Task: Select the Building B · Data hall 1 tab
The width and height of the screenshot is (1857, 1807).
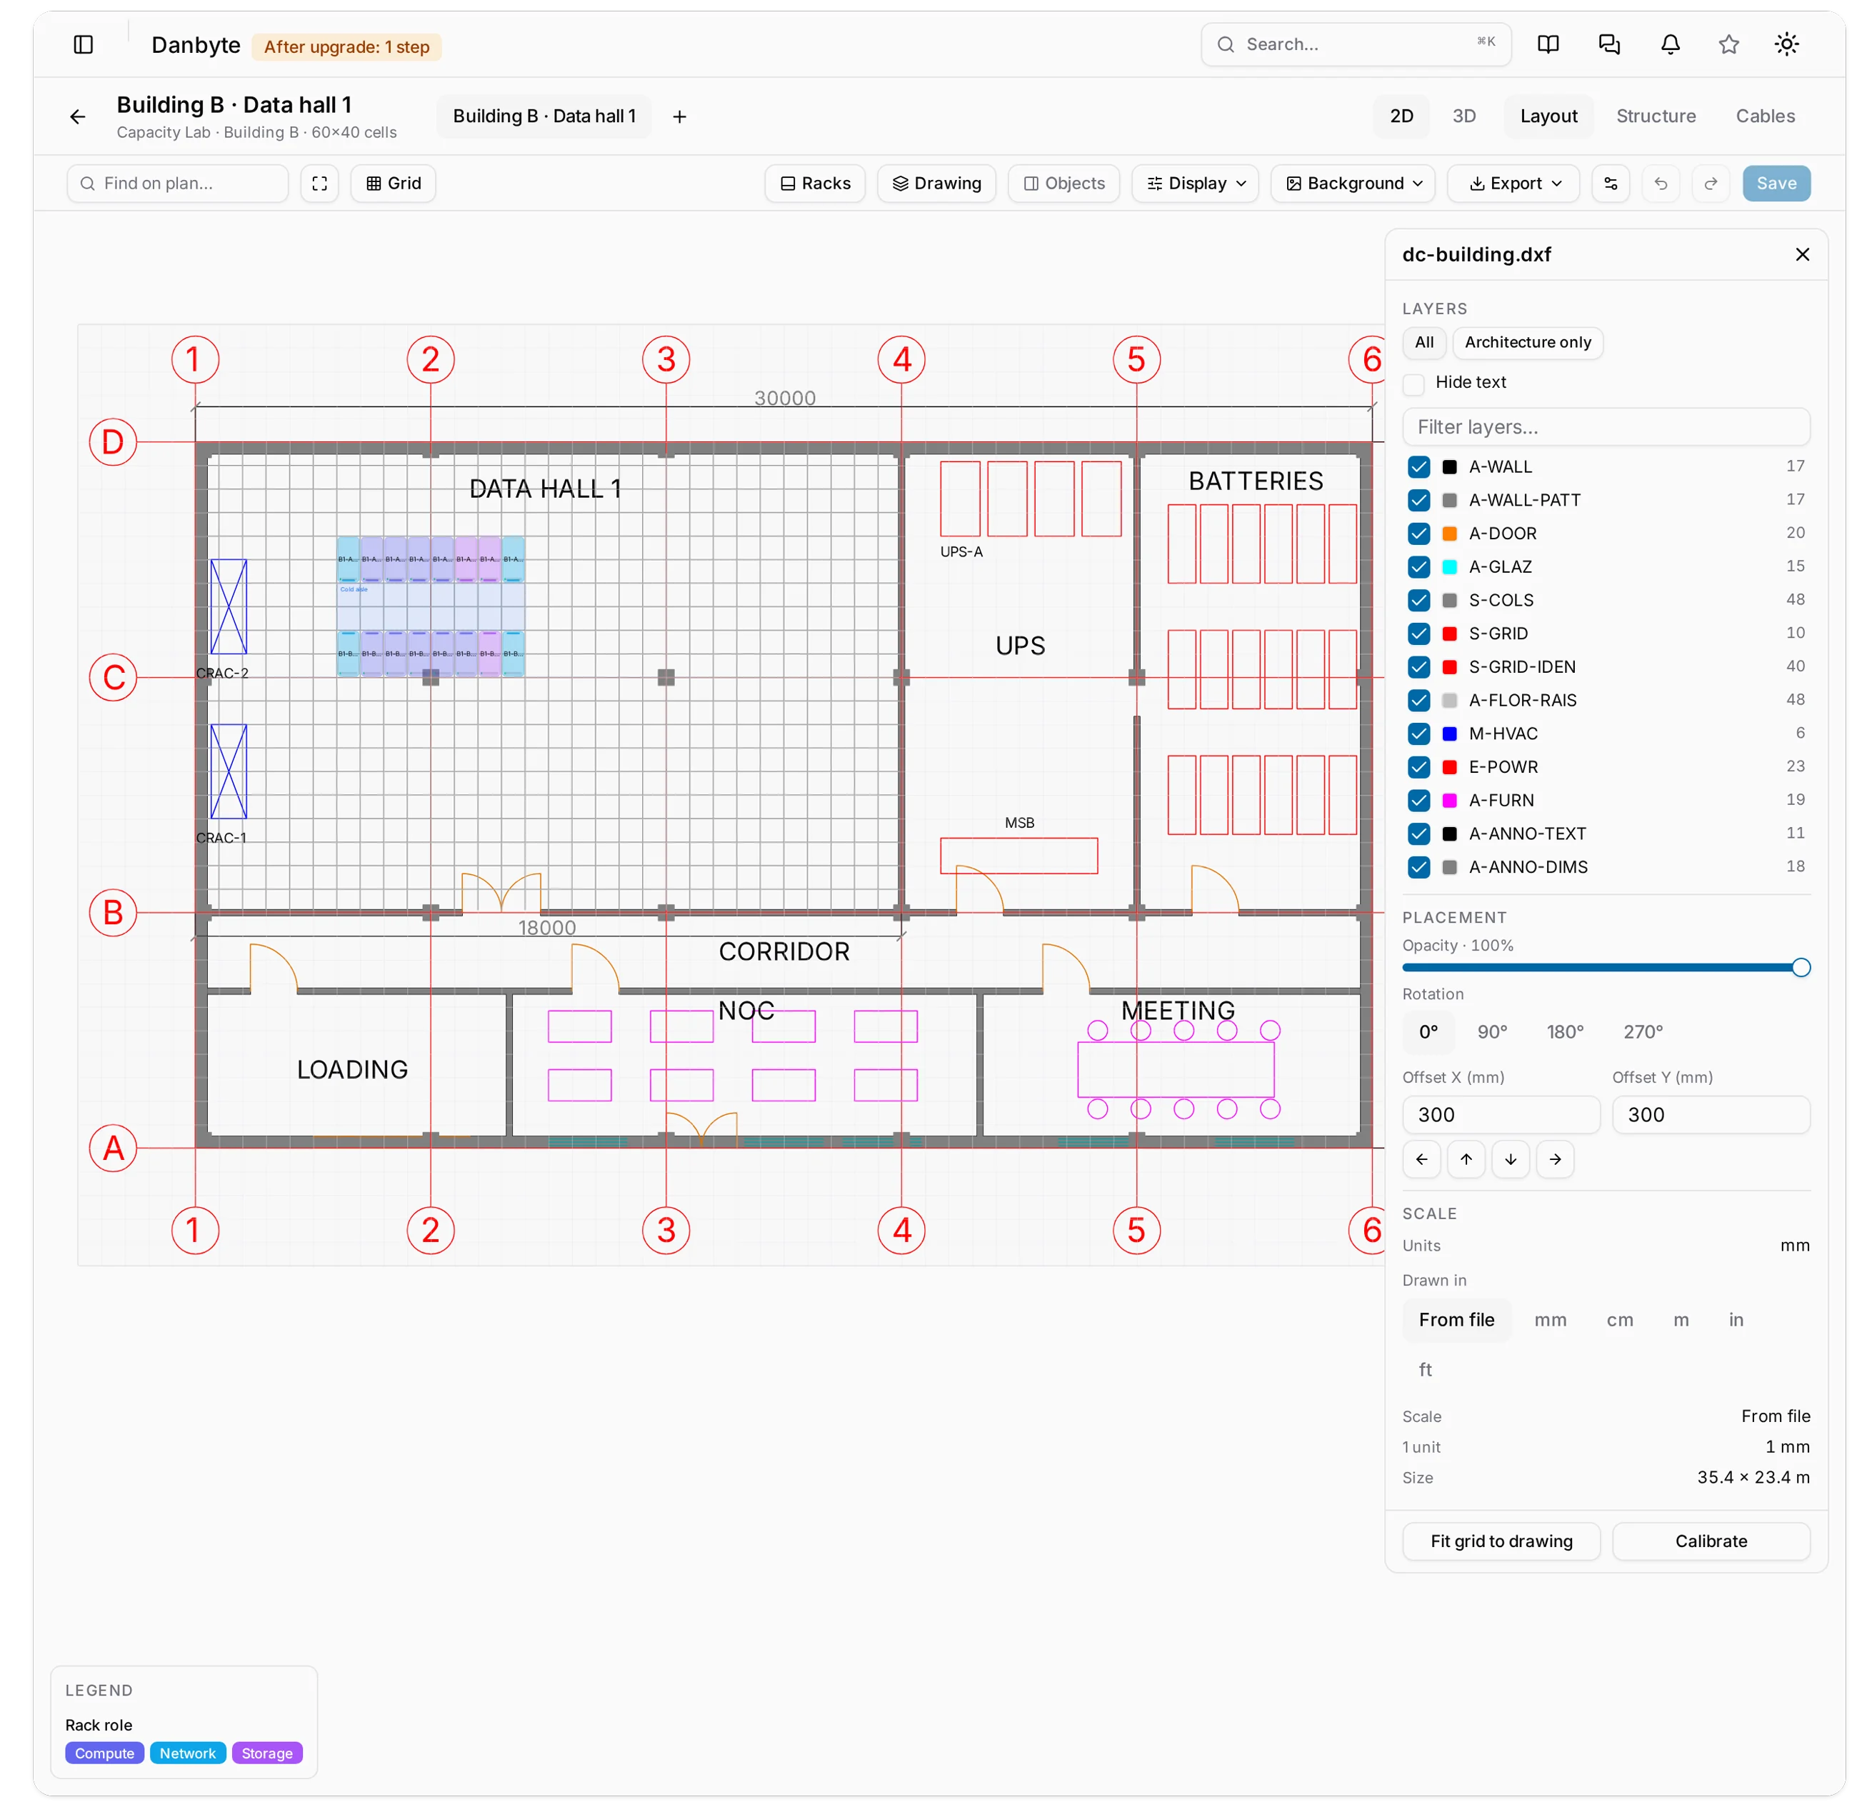Action: 544,116
